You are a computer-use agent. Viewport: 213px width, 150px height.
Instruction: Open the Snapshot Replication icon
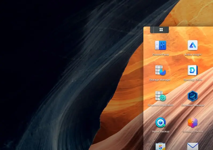(161, 96)
